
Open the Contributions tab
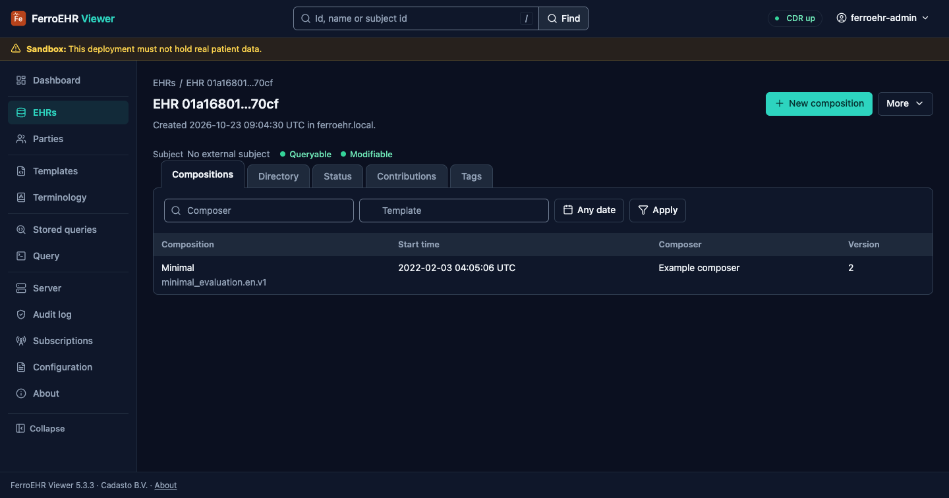[407, 176]
